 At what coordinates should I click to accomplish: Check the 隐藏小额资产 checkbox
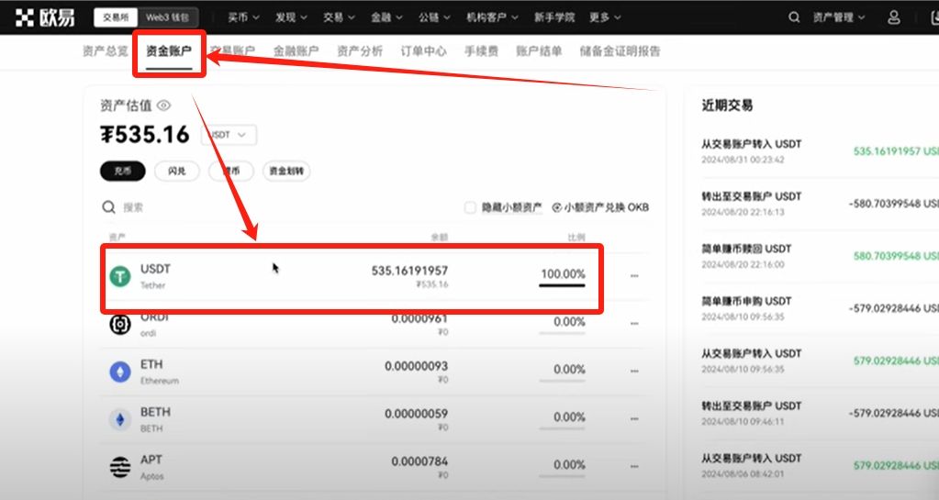pos(470,207)
